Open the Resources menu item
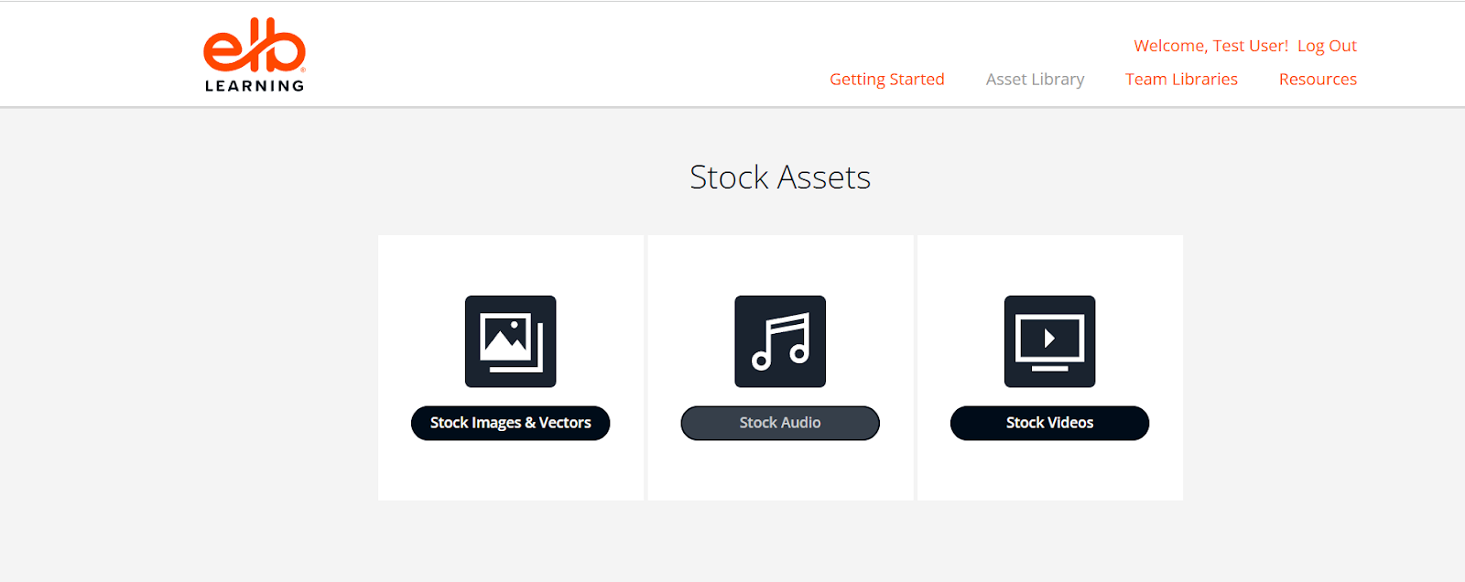 pyautogui.click(x=1318, y=80)
